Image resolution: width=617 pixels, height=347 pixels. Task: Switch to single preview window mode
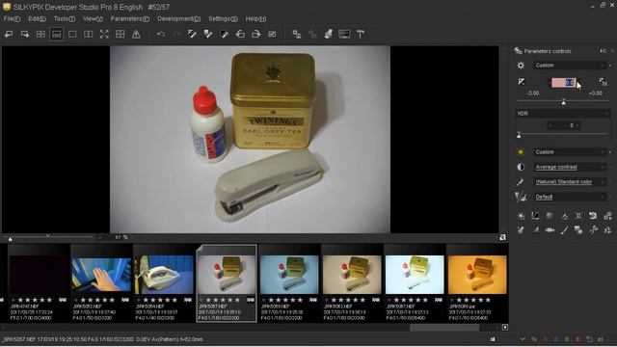[72, 35]
